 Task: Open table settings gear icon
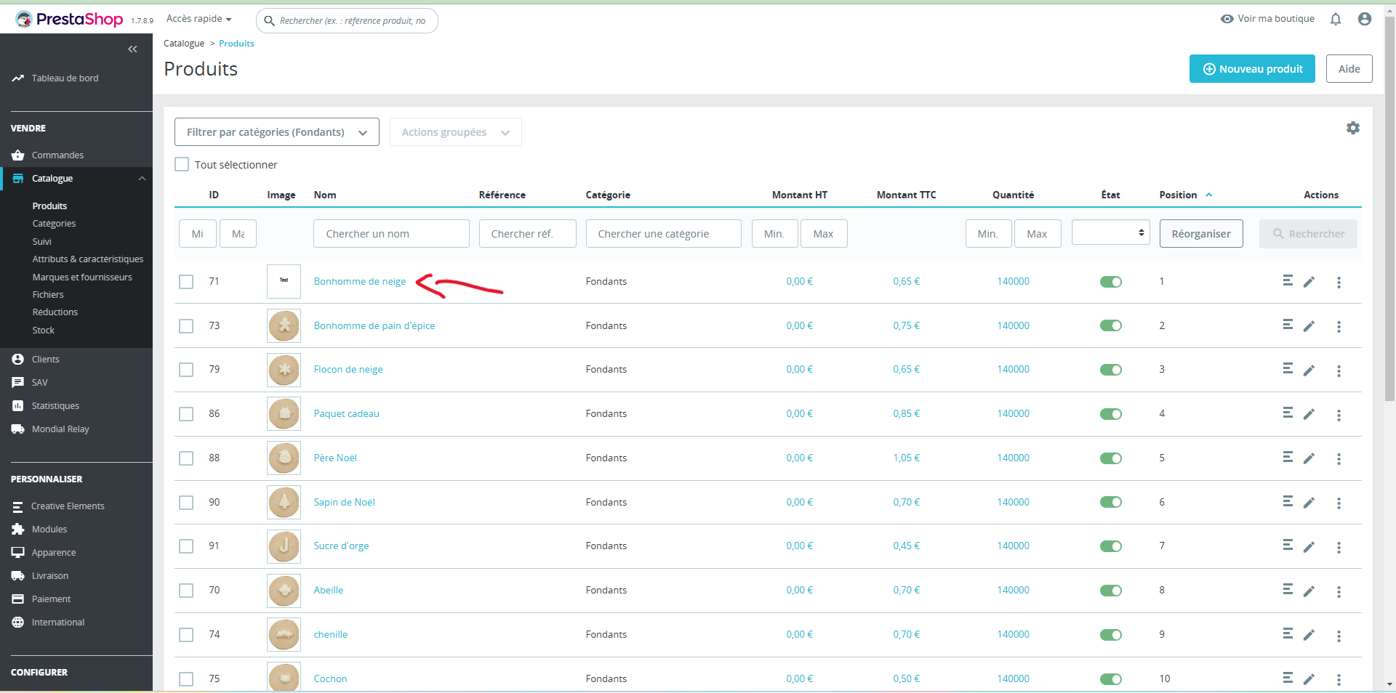click(x=1352, y=128)
